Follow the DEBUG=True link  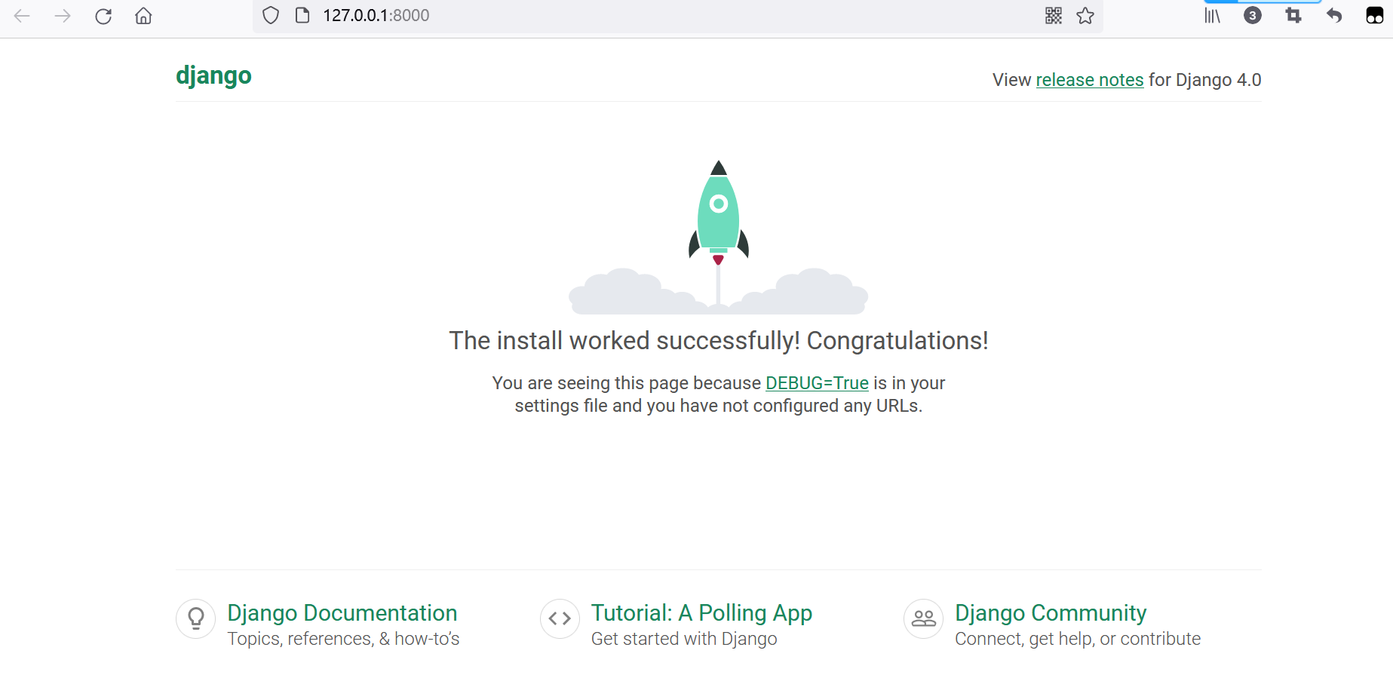(x=817, y=383)
